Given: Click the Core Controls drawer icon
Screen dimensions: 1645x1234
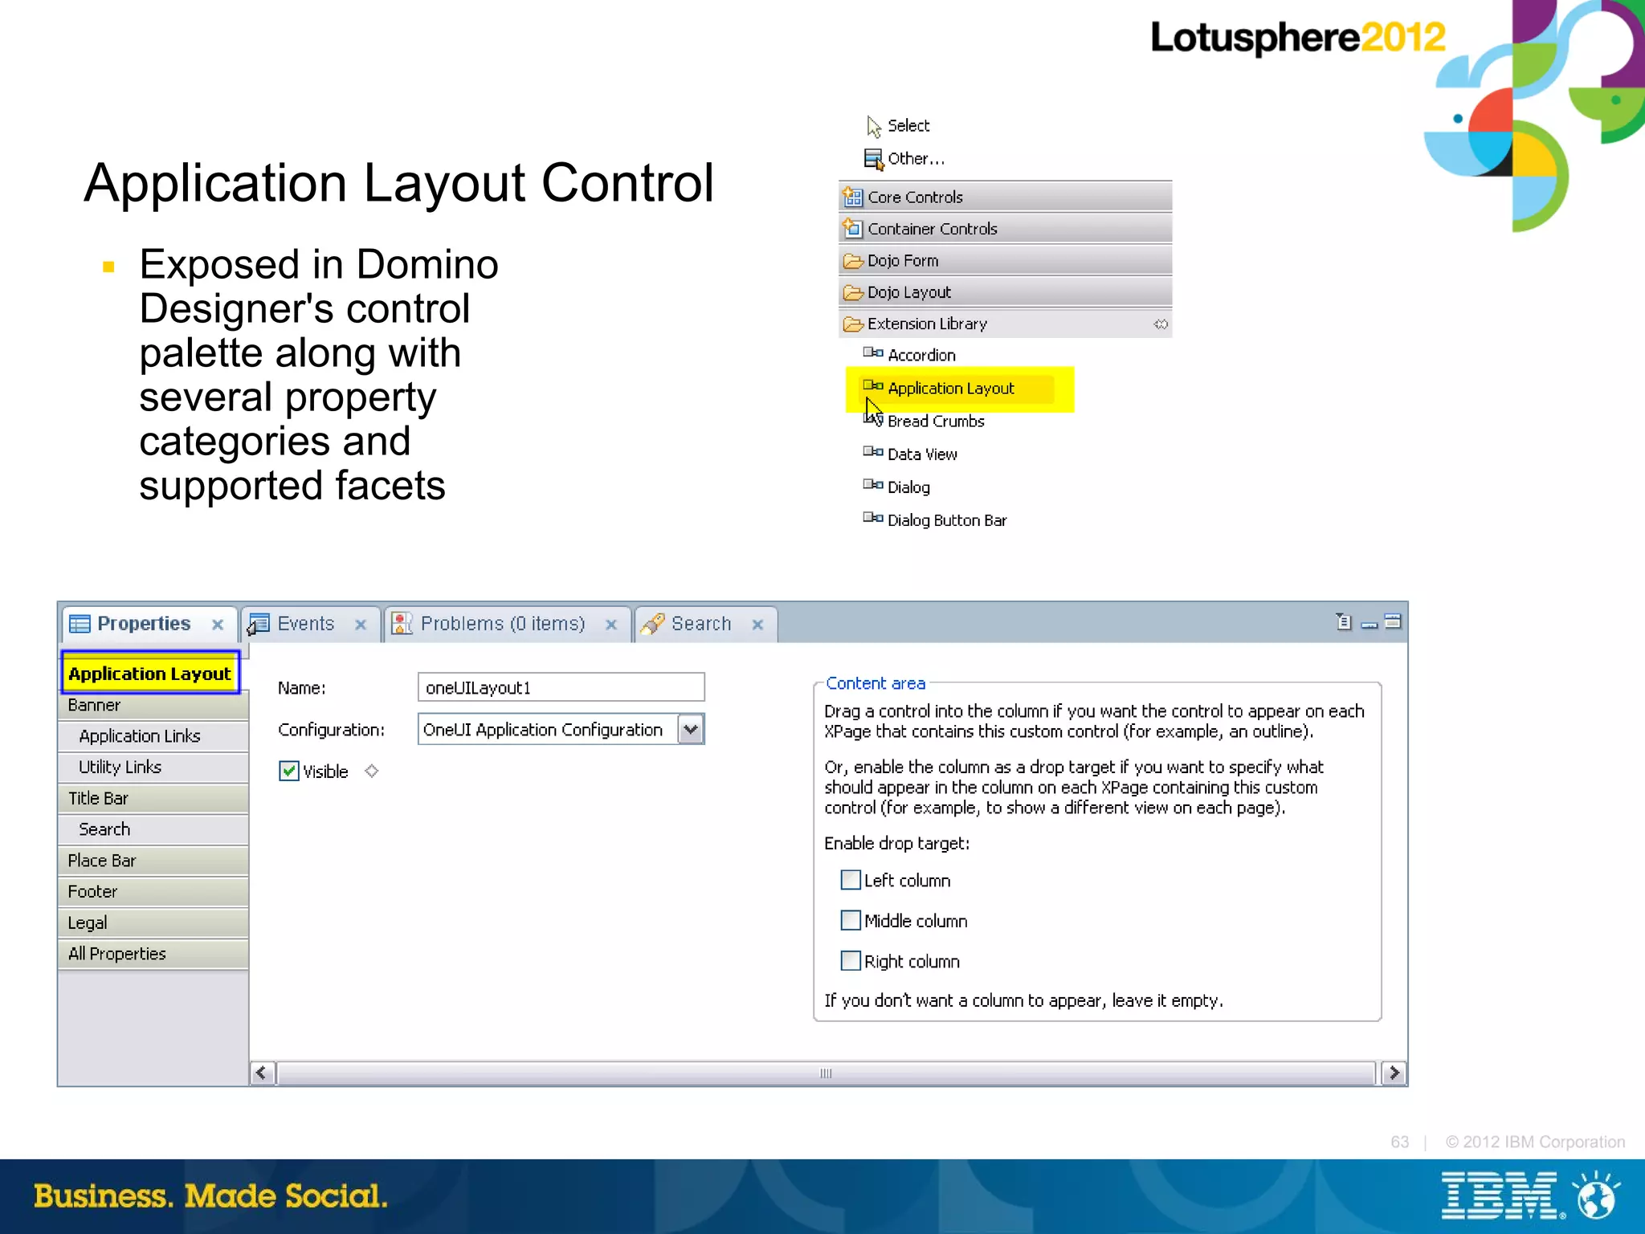Looking at the screenshot, I should tap(852, 197).
